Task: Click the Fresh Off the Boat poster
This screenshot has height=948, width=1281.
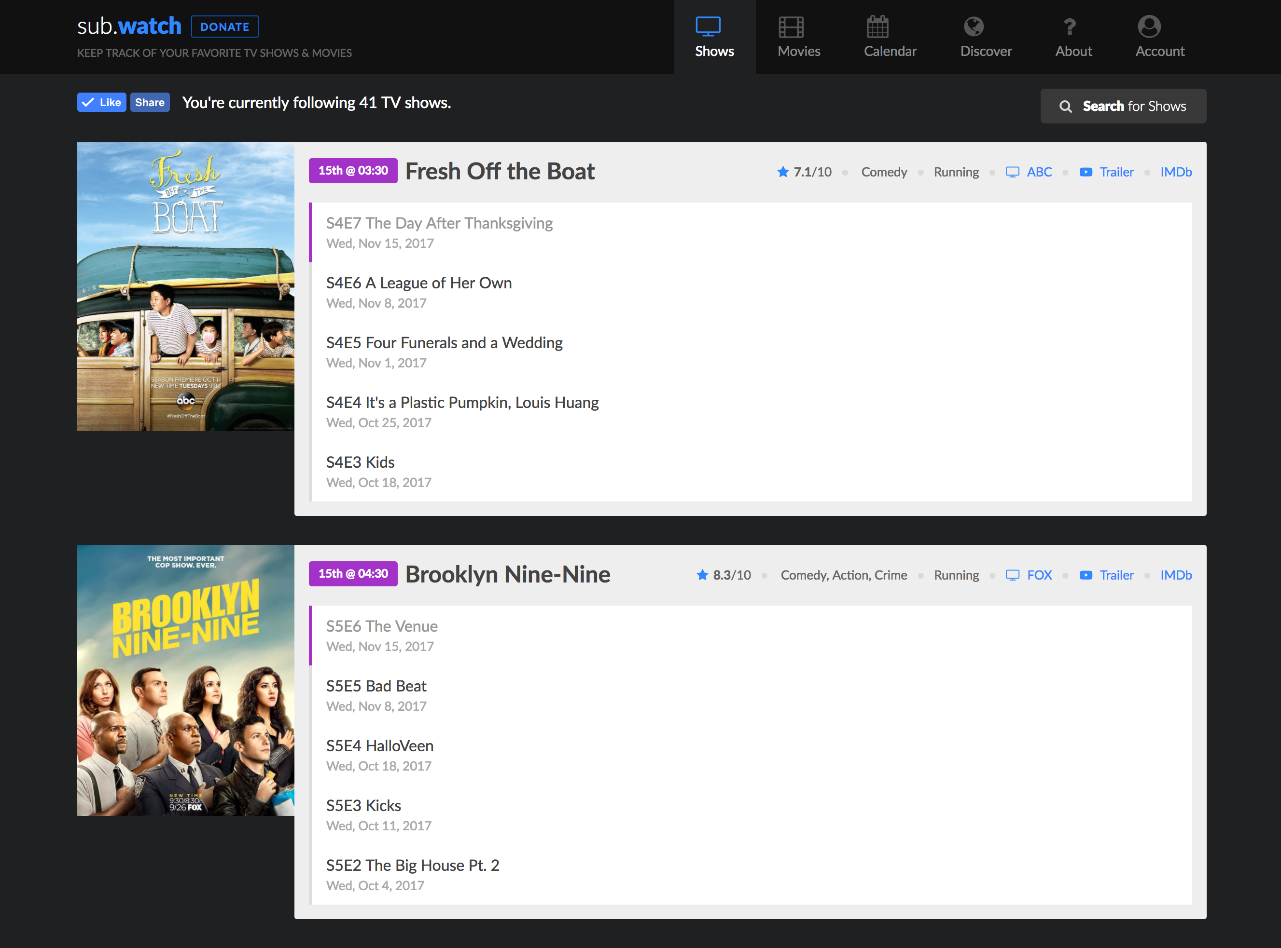Action: 185,286
